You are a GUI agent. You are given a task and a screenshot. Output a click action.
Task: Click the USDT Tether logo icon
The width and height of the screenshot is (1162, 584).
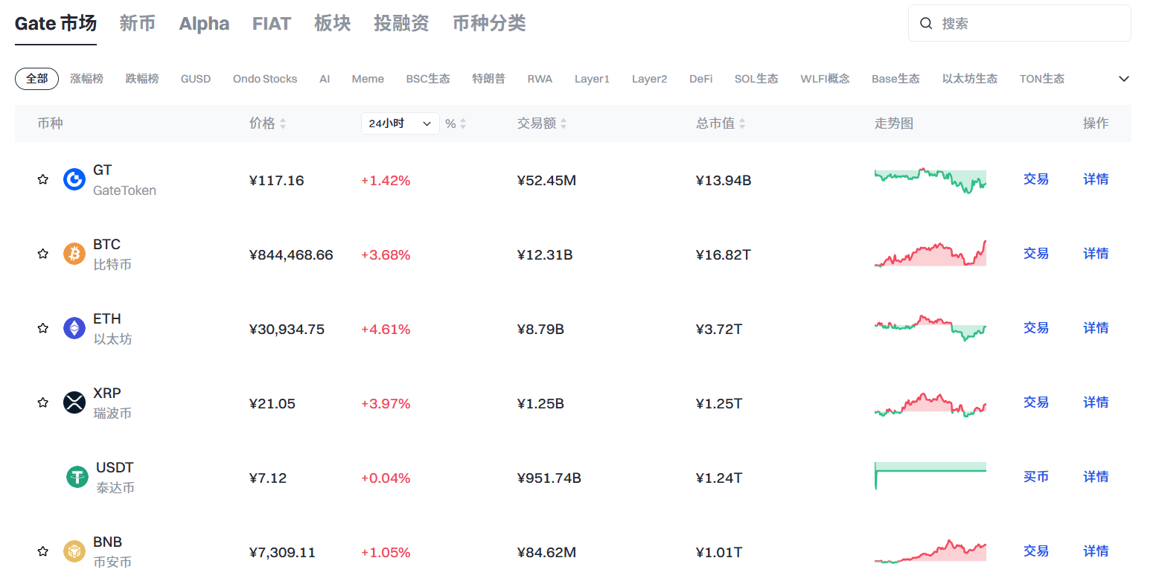coord(77,477)
